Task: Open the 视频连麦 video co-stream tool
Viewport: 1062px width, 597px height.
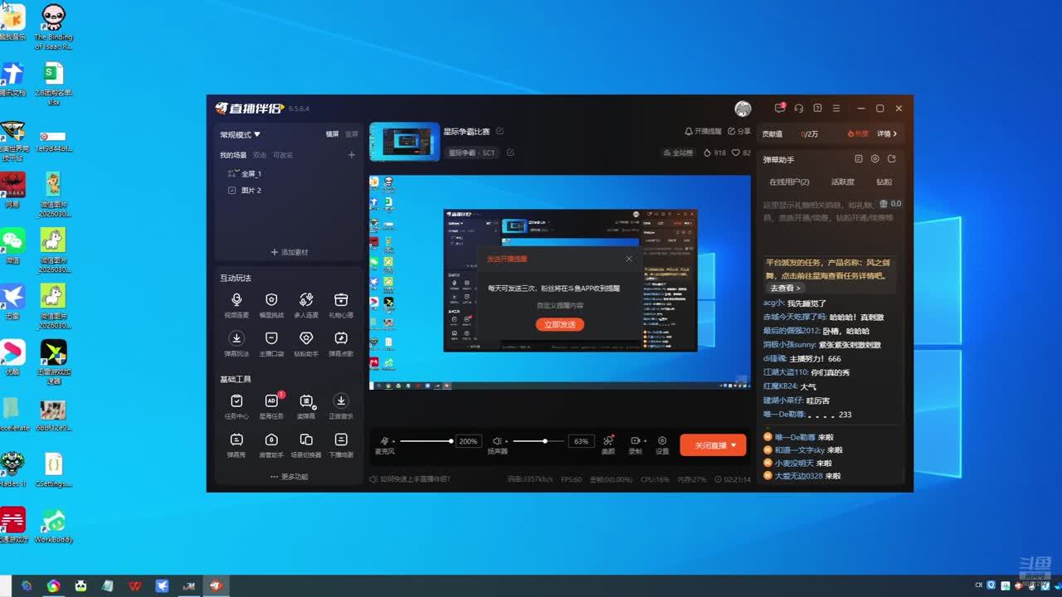Action: coord(236,303)
